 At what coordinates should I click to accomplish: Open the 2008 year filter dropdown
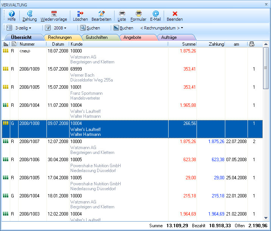(60, 28)
